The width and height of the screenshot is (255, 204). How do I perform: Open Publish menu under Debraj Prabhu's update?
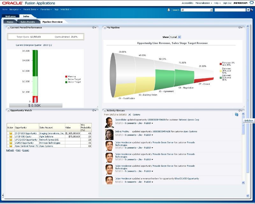pyautogui.click(x=149, y=135)
